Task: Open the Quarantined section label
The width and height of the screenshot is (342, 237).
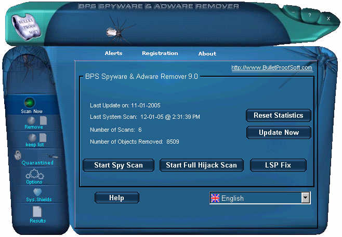Action: 37,163
